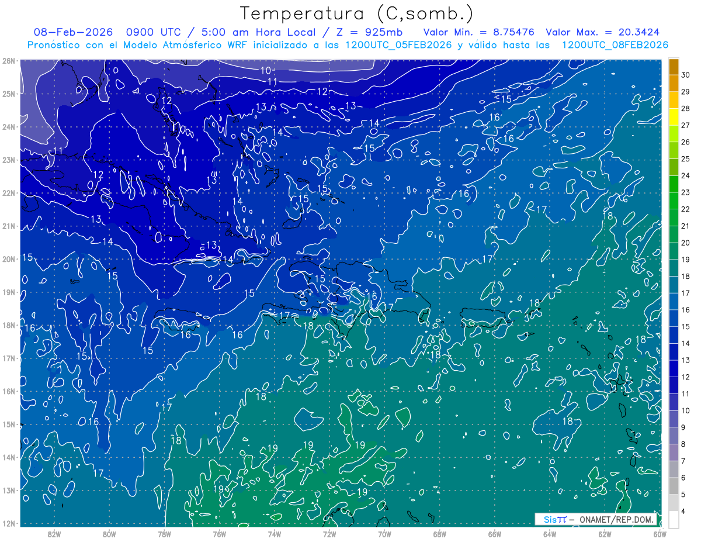Select the latitude axis label 19N
Screen dimensions: 701x542
click(x=8, y=292)
